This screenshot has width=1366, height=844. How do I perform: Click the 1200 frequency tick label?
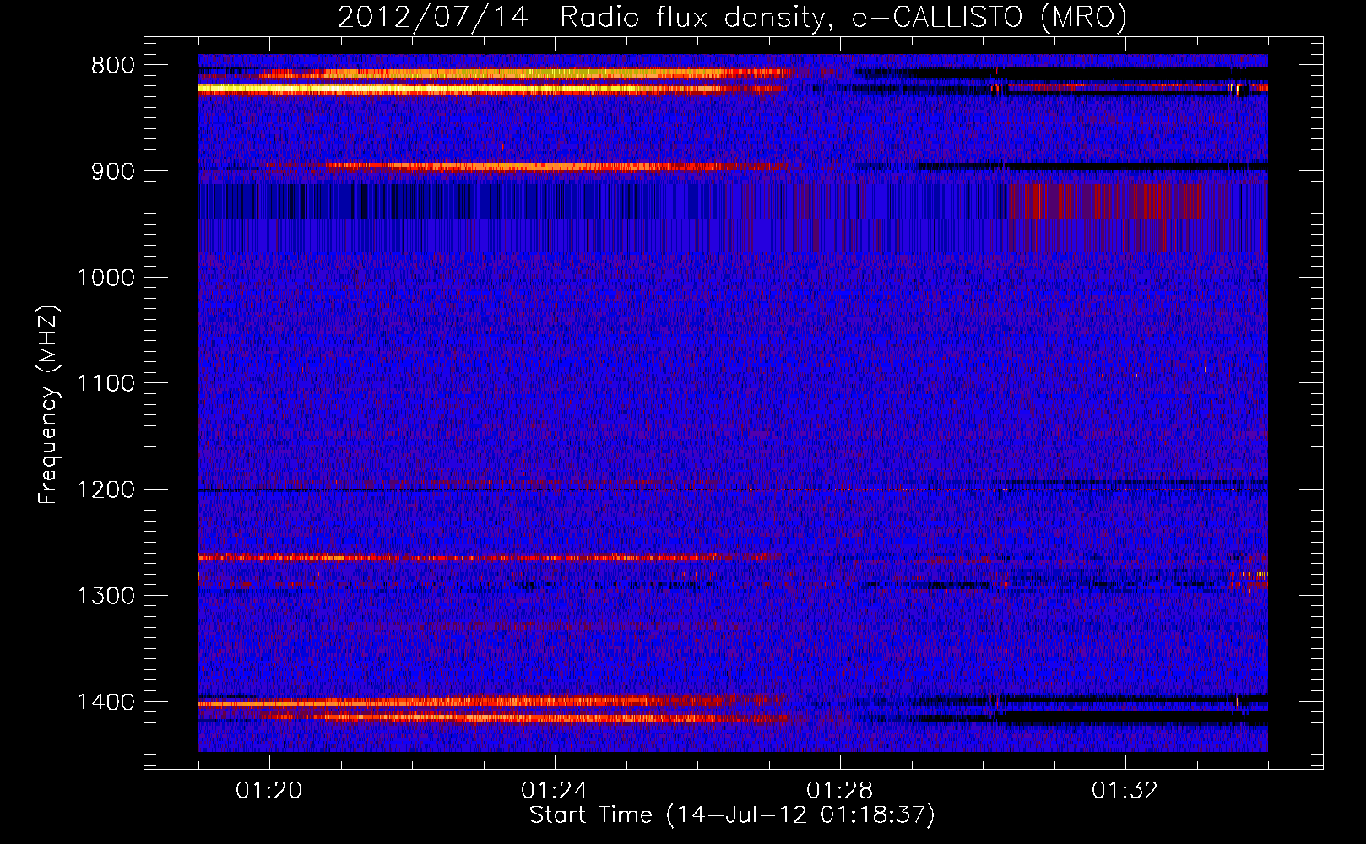(106, 490)
